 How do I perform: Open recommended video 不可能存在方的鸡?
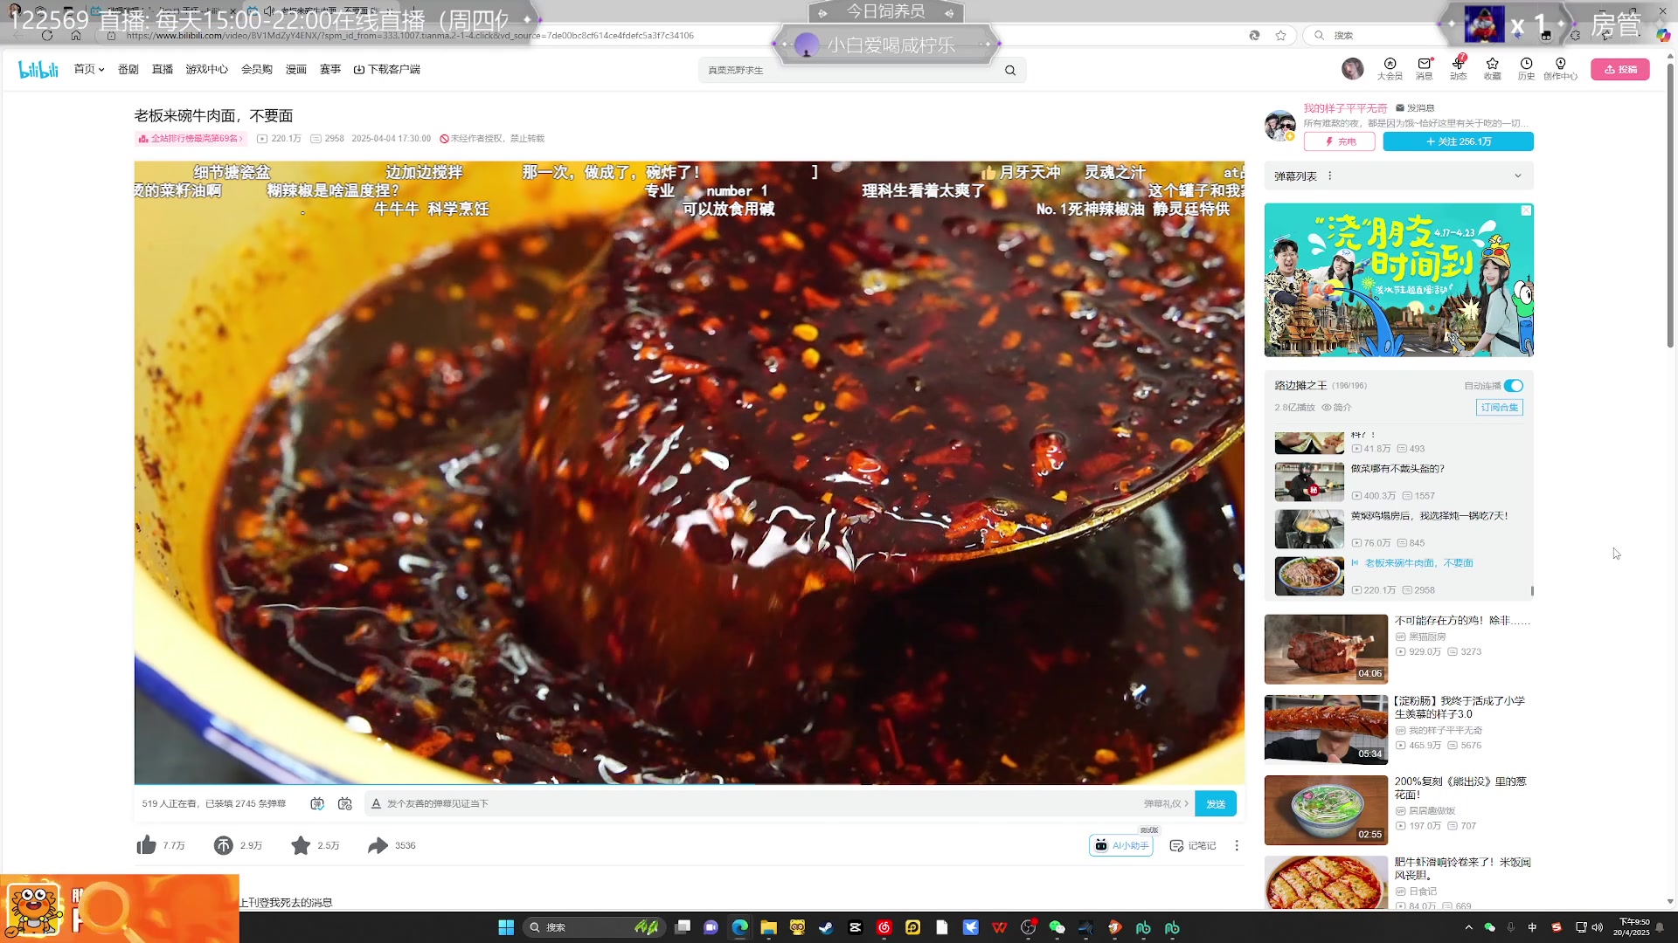tap(1398, 649)
